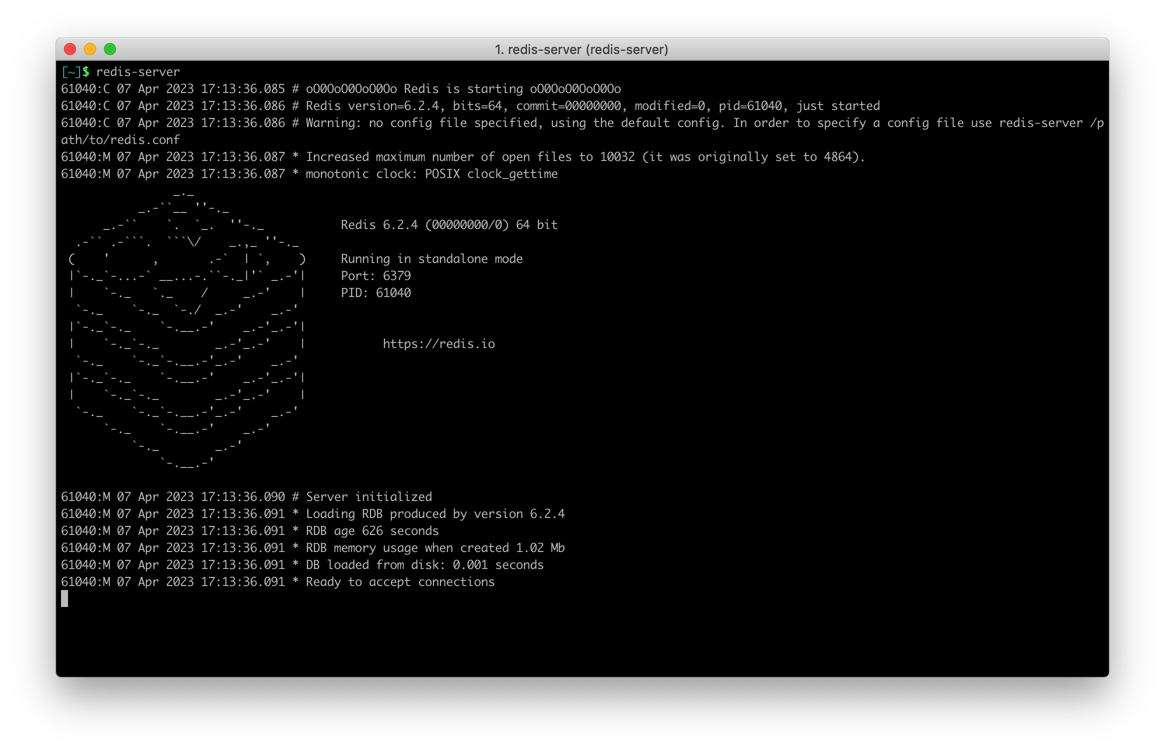Image resolution: width=1165 pixels, height=751 pixels.
Task: Click the 'Redis is starting' log message
Action: click(462, 89)
